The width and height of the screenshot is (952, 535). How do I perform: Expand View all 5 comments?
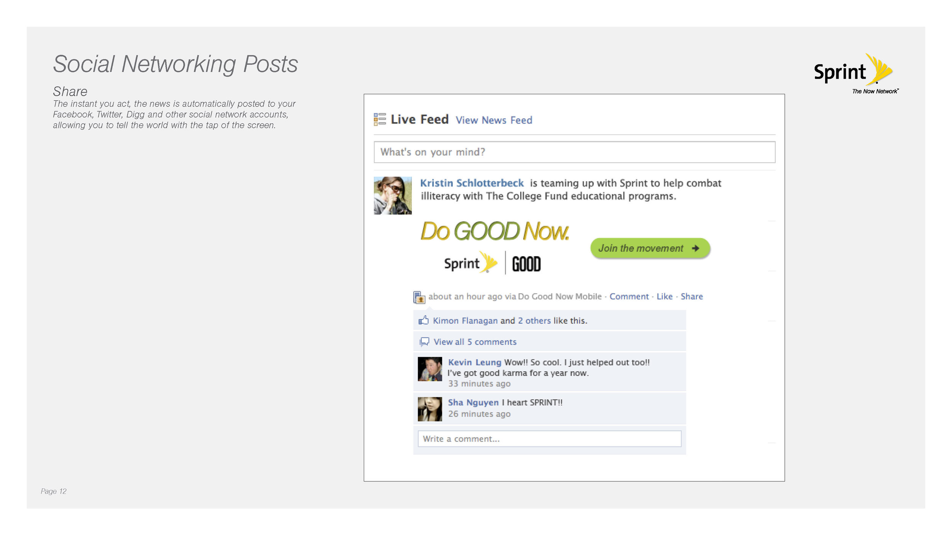475,342
